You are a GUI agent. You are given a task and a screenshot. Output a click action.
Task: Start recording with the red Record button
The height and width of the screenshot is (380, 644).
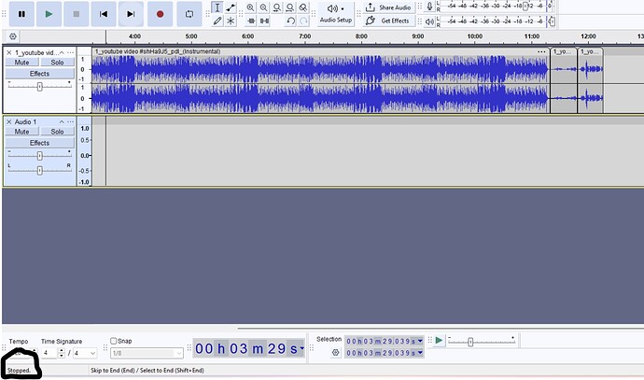(161, 14)
